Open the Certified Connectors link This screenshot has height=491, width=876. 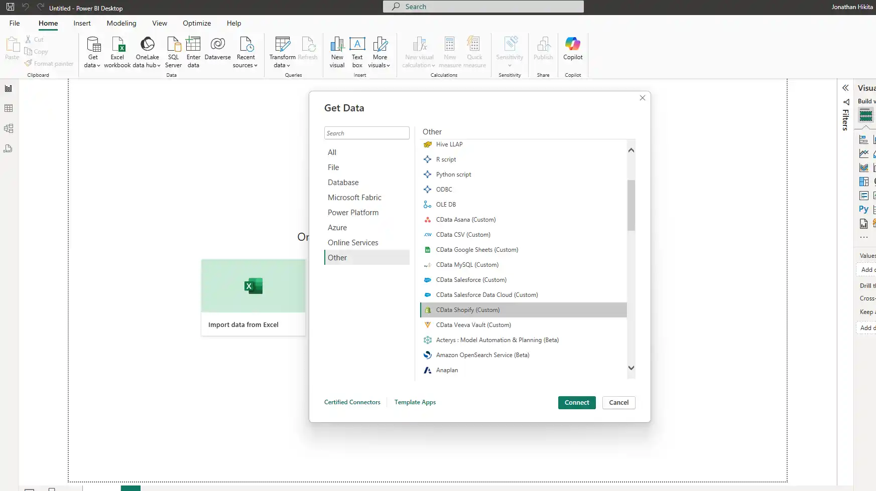click(352, 402)
